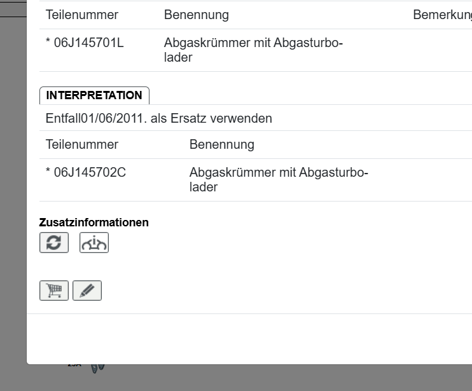Click the Entfall 01/06/2011 replacement note
This screenshot has height=391, width=472.
coord(159,118)
